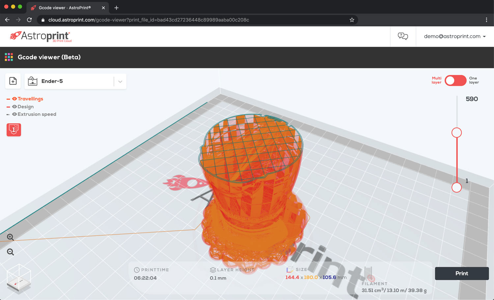Open the apps grid menu icon

[9, 57]
